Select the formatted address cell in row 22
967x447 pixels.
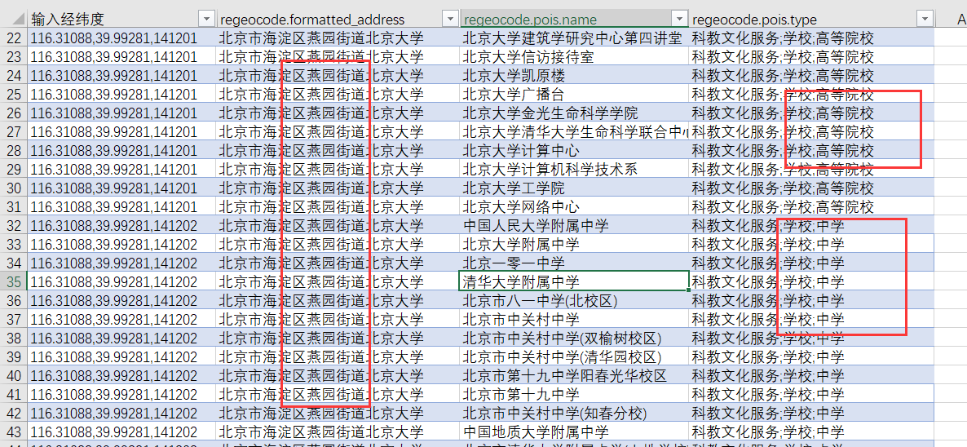tap(338, 38)
